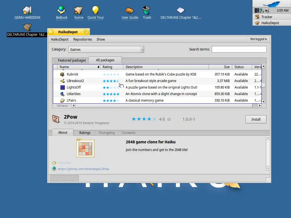
Task: Click the Deskbar clock showing 2:09 AM
Action: point(282,11)
